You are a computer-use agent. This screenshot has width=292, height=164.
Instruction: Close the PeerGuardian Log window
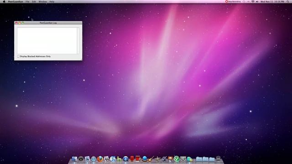(x=16, y=23)
